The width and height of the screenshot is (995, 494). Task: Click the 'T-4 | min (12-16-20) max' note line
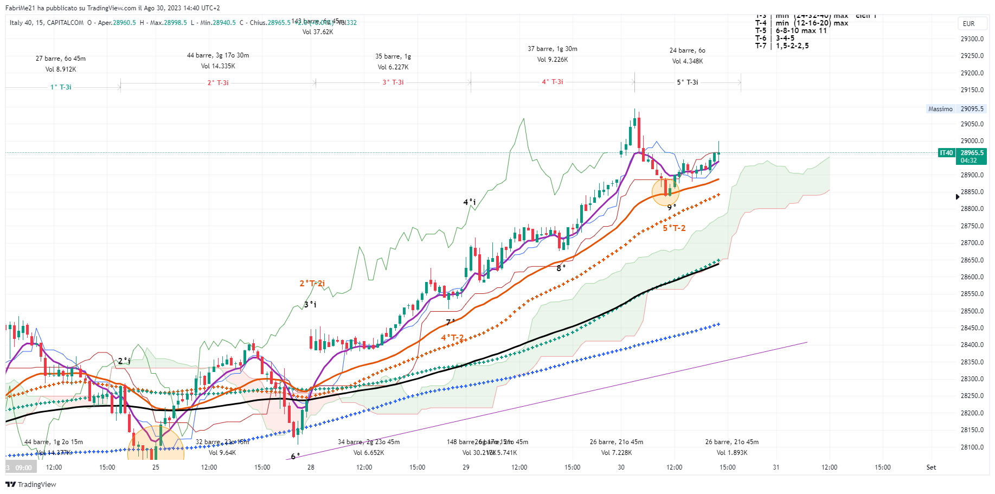pyautogui.click(x=802, y=23)
